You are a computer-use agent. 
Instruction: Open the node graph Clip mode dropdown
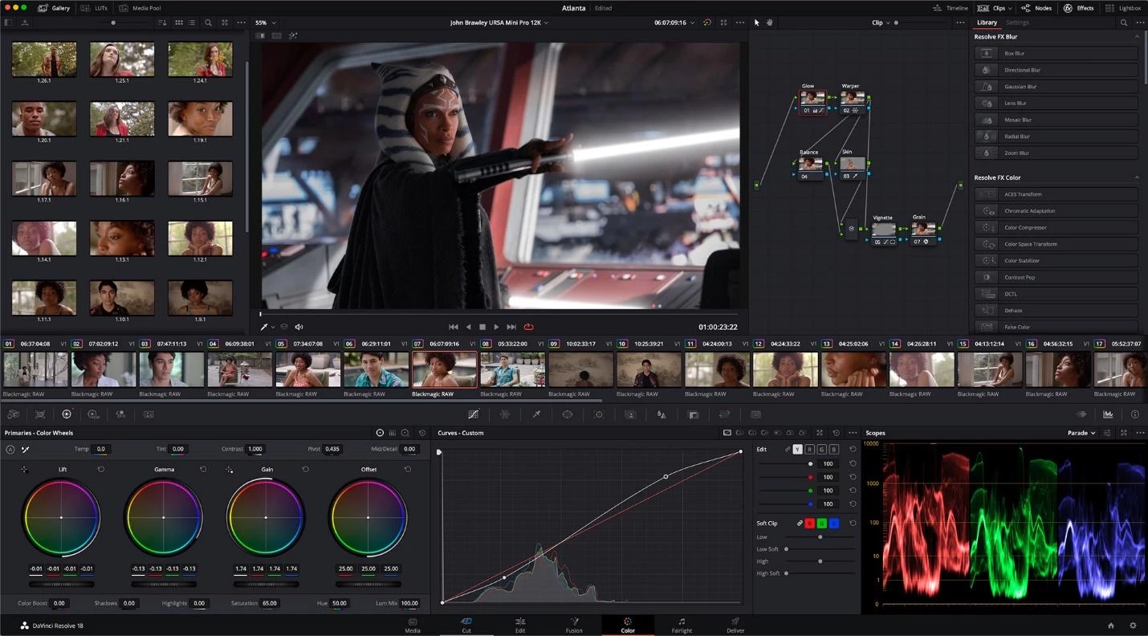881,22
